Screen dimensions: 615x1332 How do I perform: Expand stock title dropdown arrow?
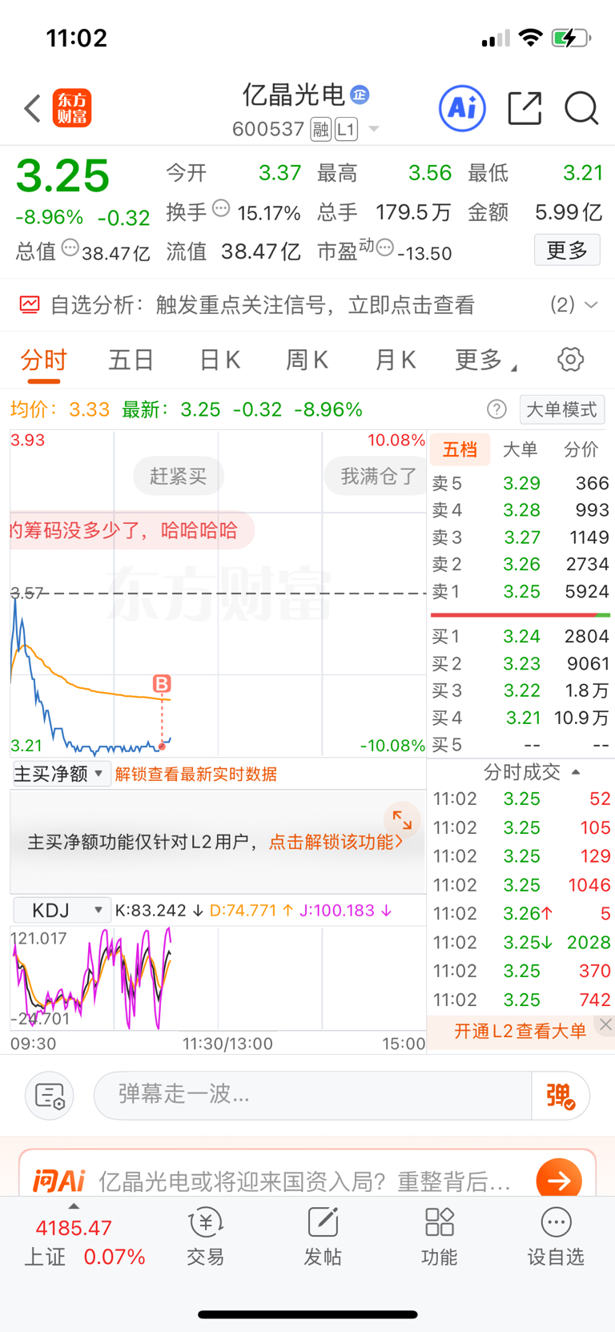373,129
